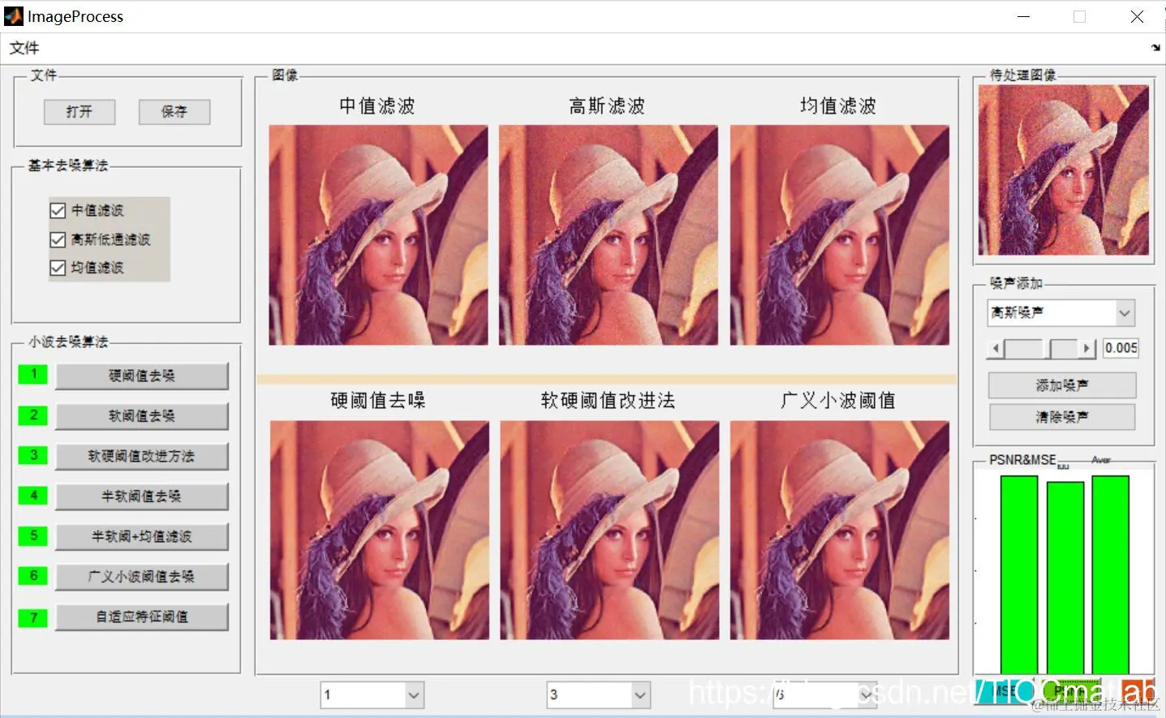Screen dimensions: 1166x718
Task: Click the image under the 硬阈值去噪 heading
Action: click(x=380, y=530)
